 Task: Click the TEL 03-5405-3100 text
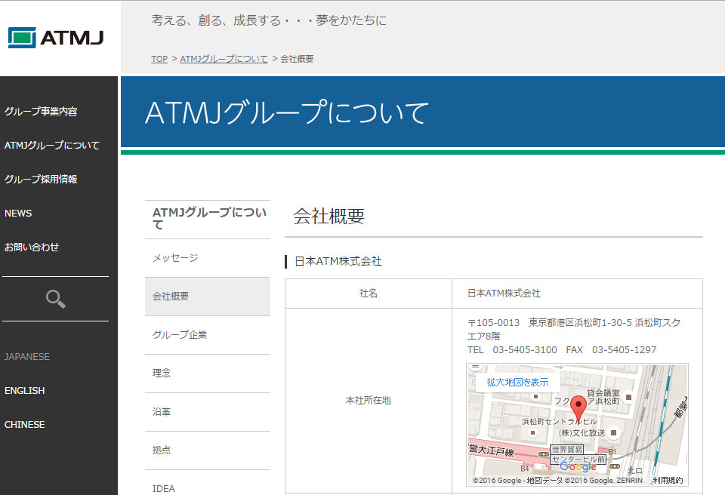click(x=512, y=350)
